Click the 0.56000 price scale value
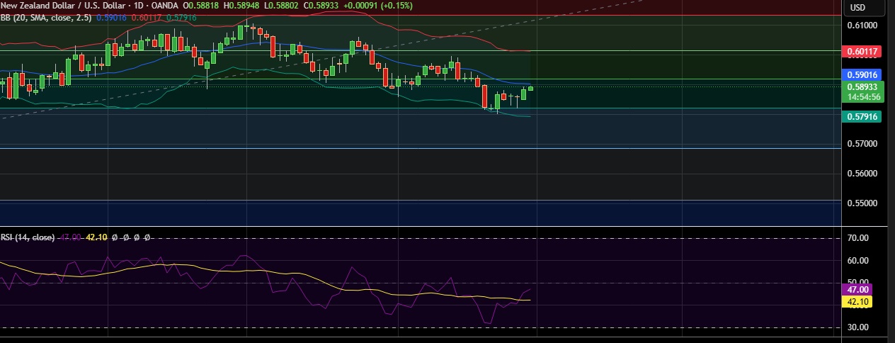Screen dimensions: 895x343 pyautogui.click(x=863, y=174)
